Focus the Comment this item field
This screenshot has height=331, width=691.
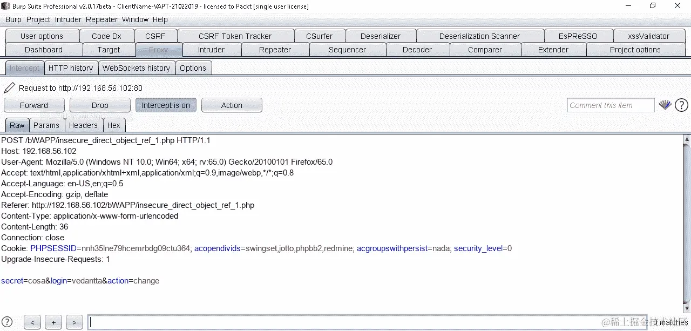[611, 105]
